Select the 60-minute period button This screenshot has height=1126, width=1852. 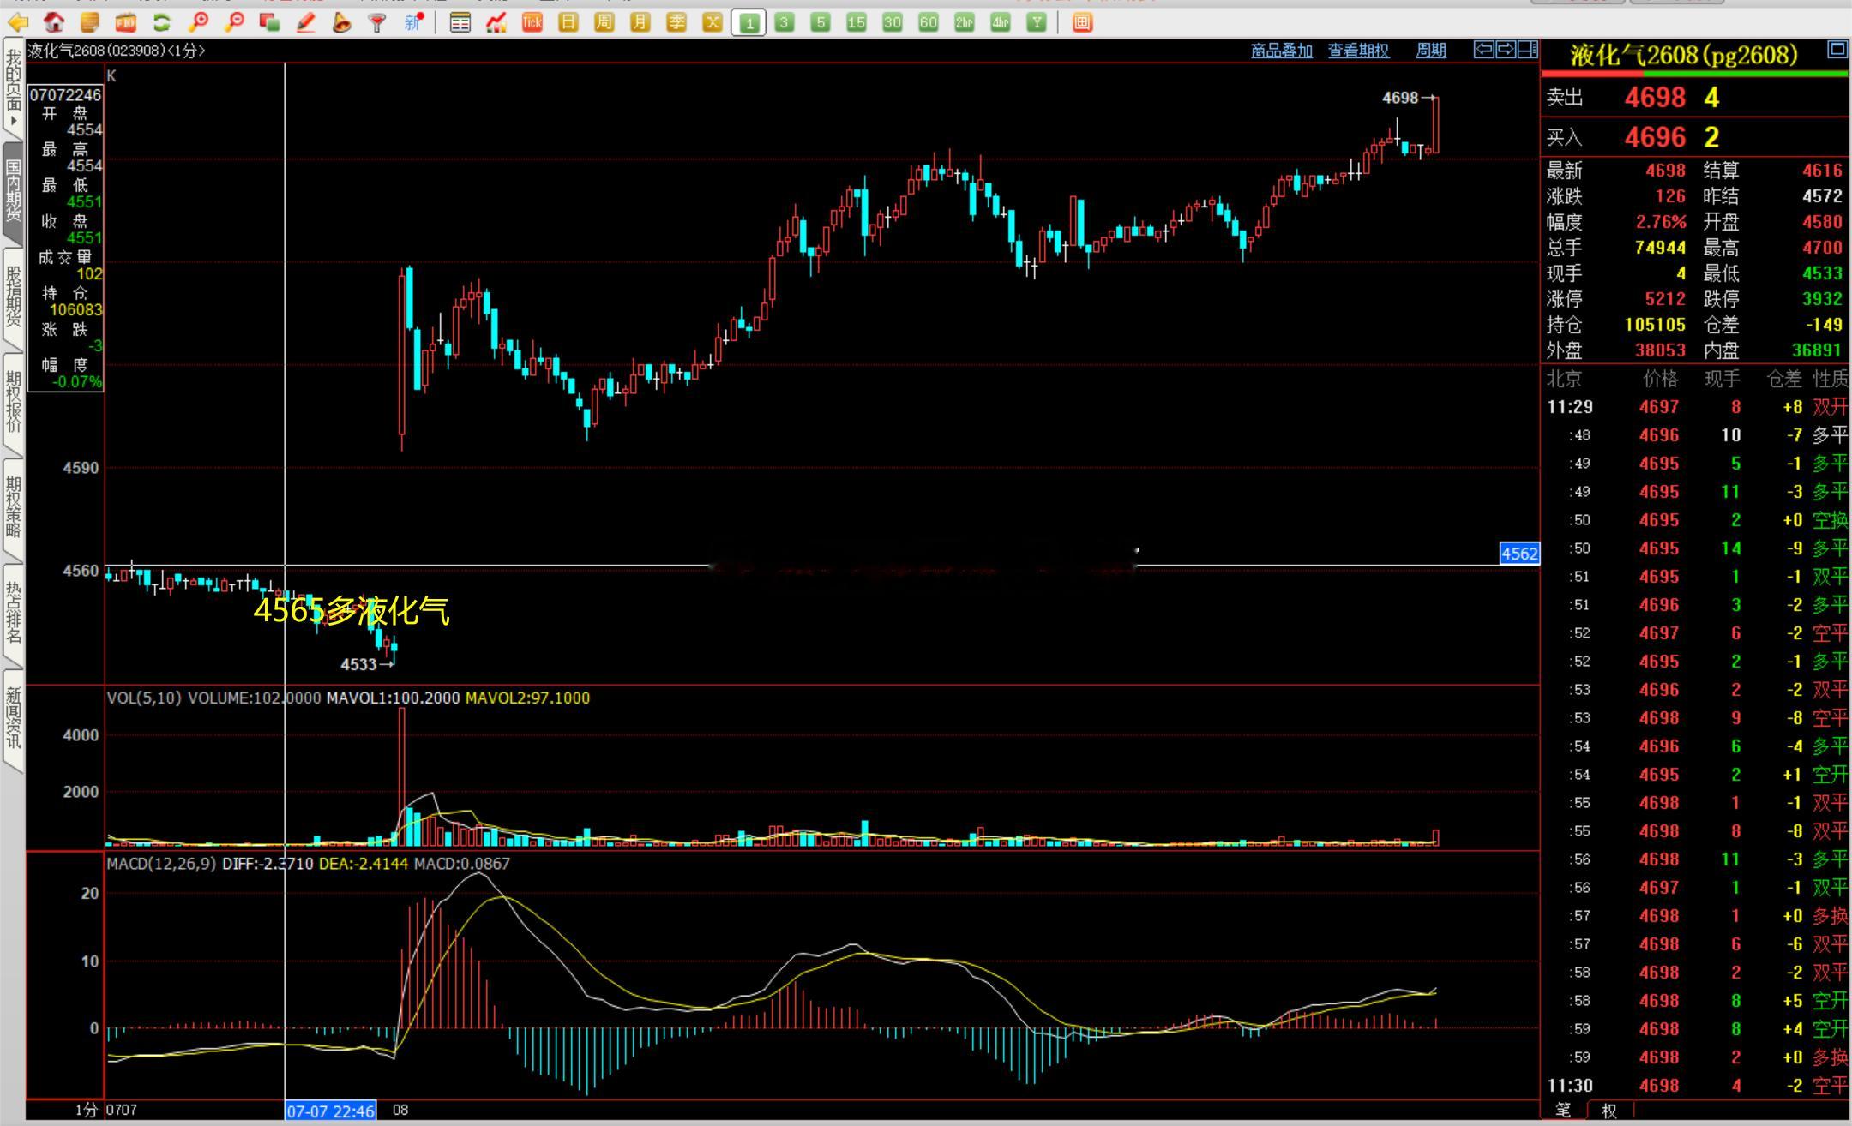928,22
